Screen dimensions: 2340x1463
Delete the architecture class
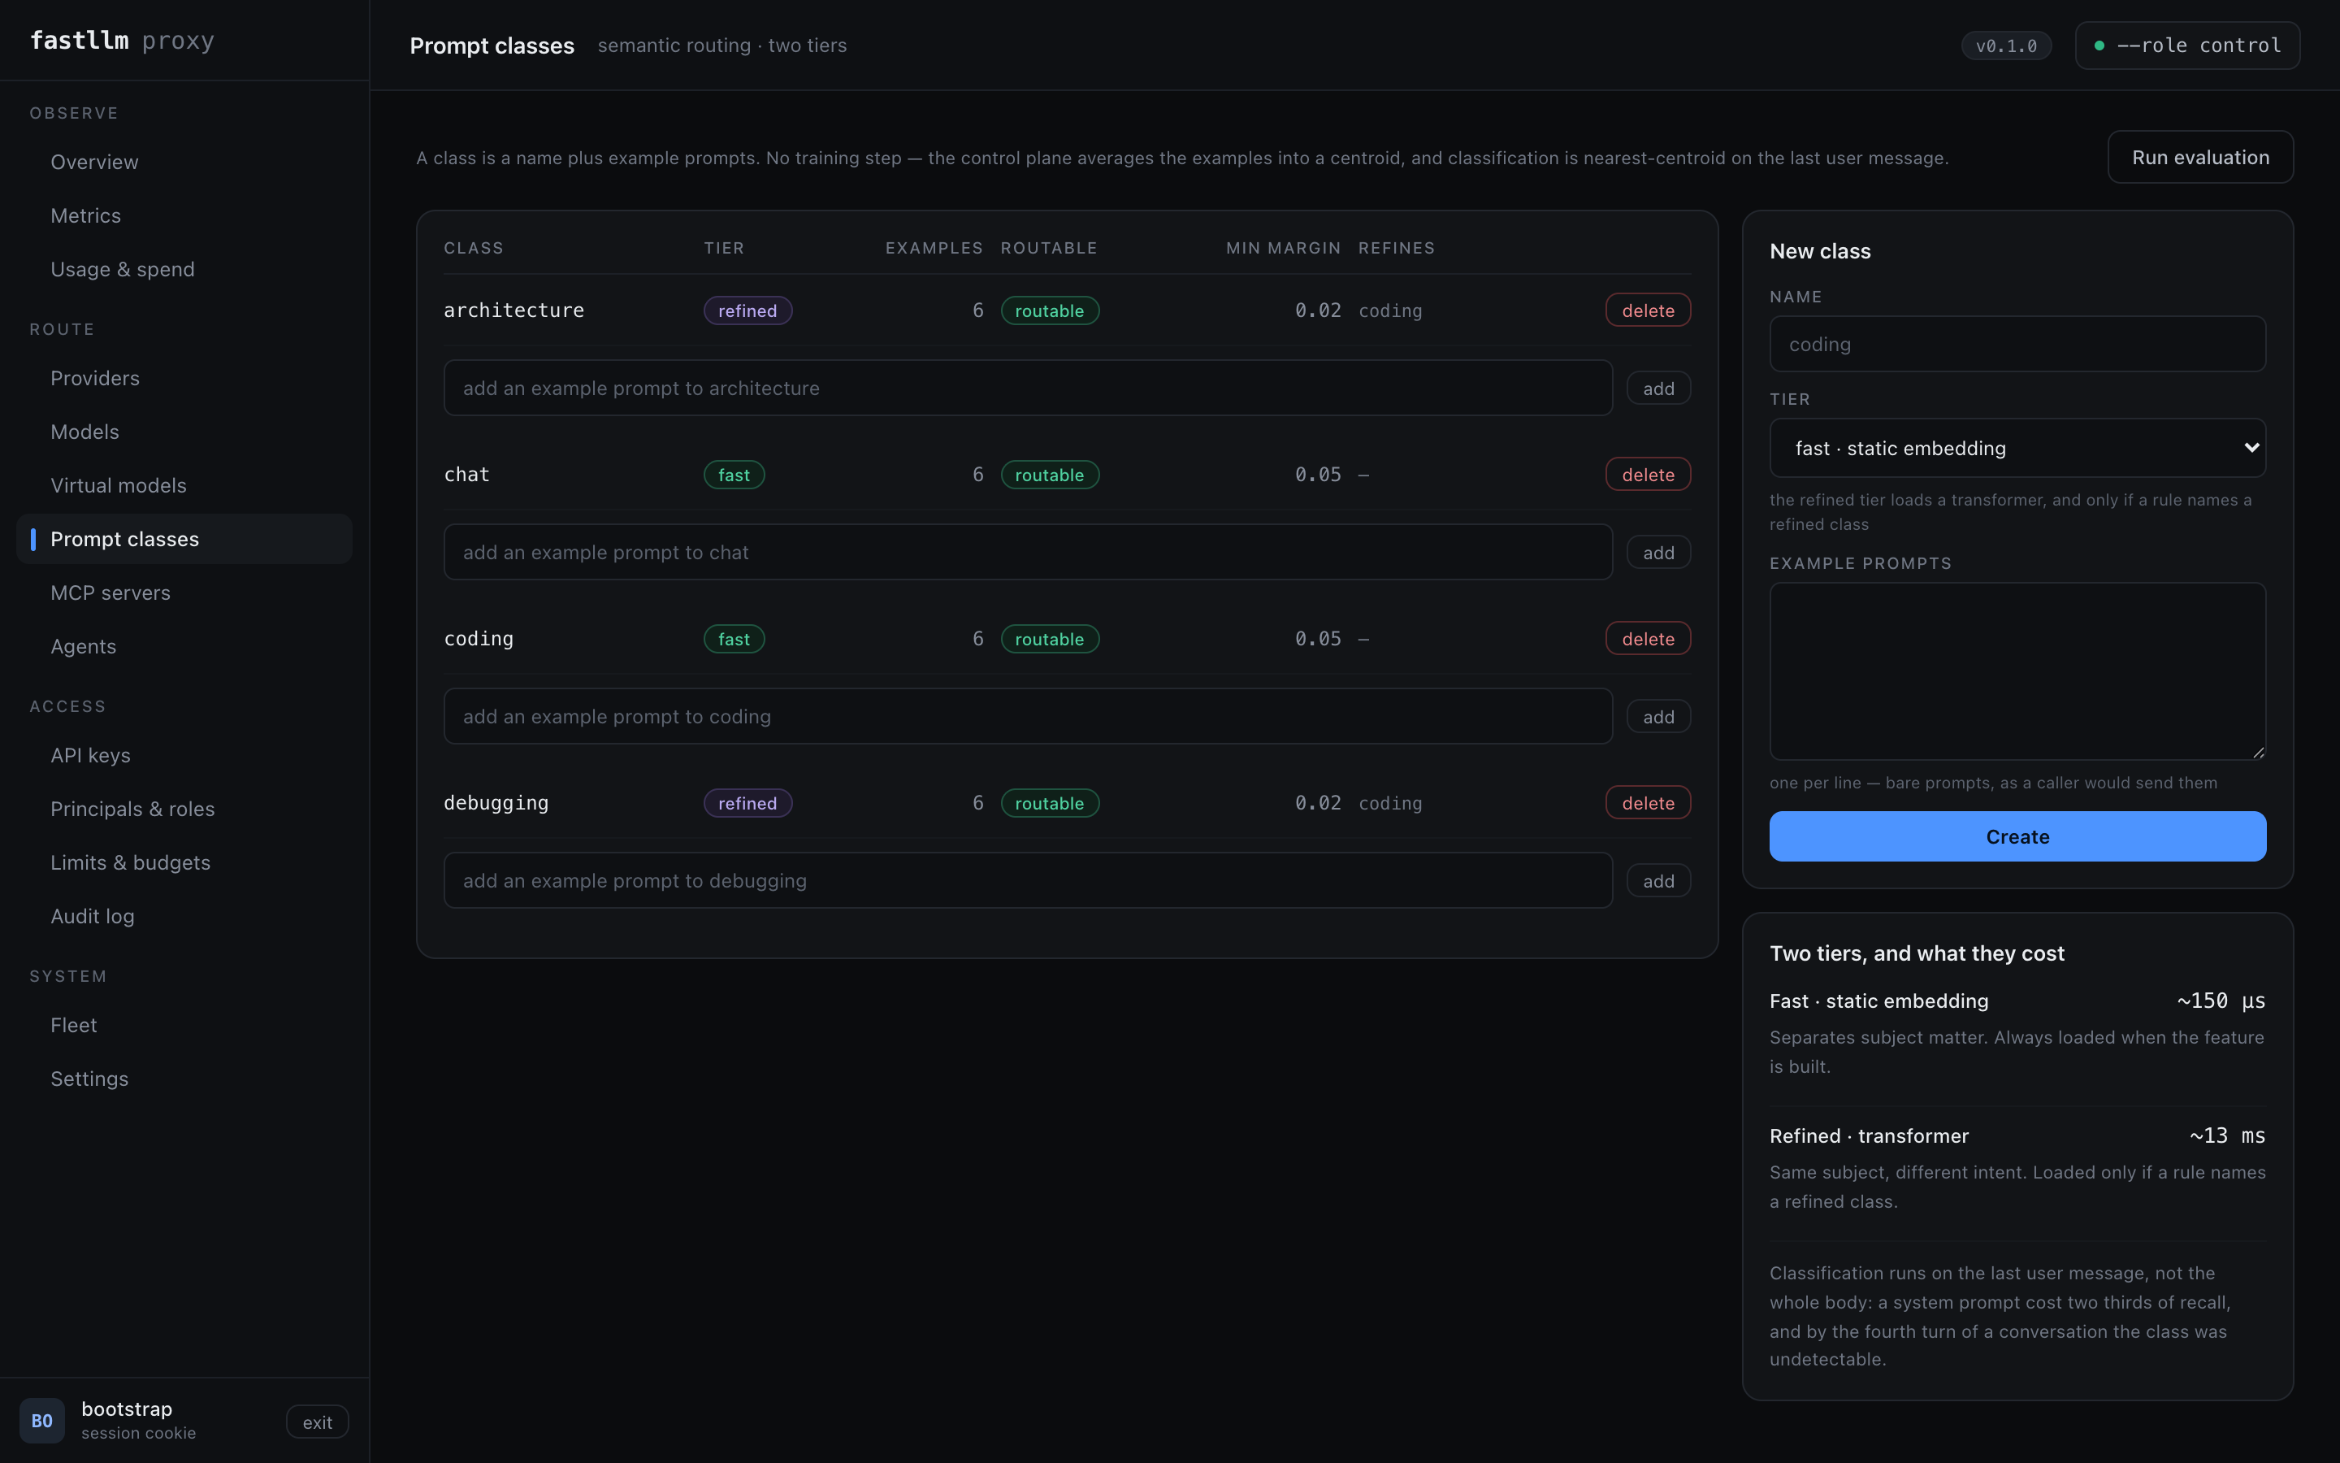pyautogui.click(x=1648, y=310)
